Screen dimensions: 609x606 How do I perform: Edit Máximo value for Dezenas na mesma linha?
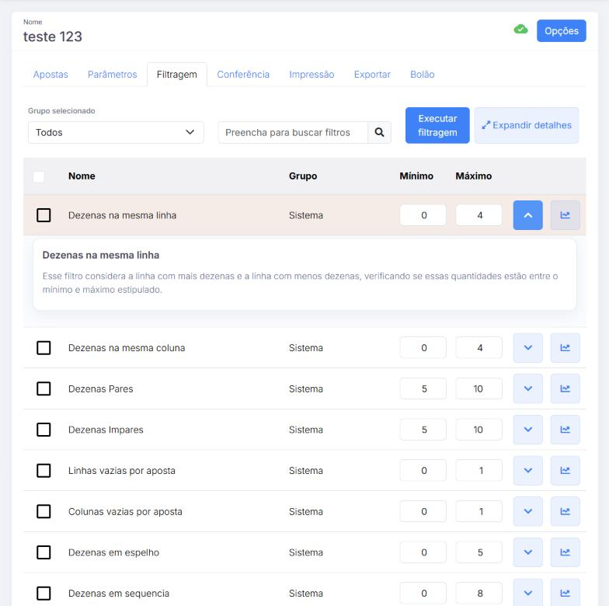coord(478,215)
